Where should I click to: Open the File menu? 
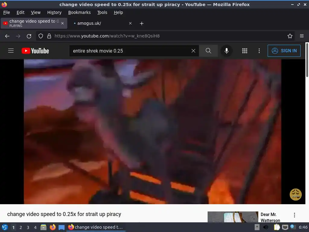click(x=7, y=12)
